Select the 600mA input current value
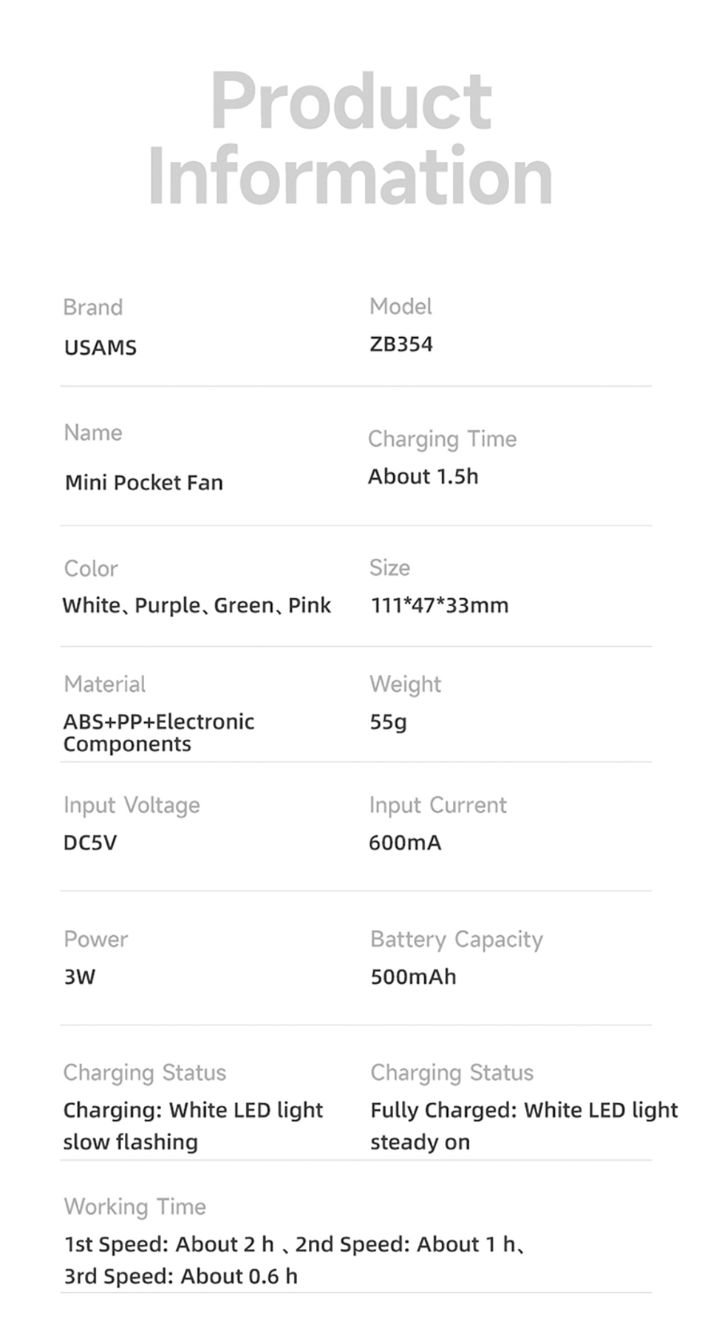The height and width of the screenshot is (1318, 702). [405, 843]
